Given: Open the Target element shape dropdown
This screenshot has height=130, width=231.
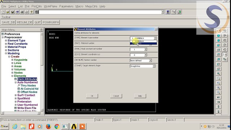Looking at the screenshot, I should click(x=154, y=66).
